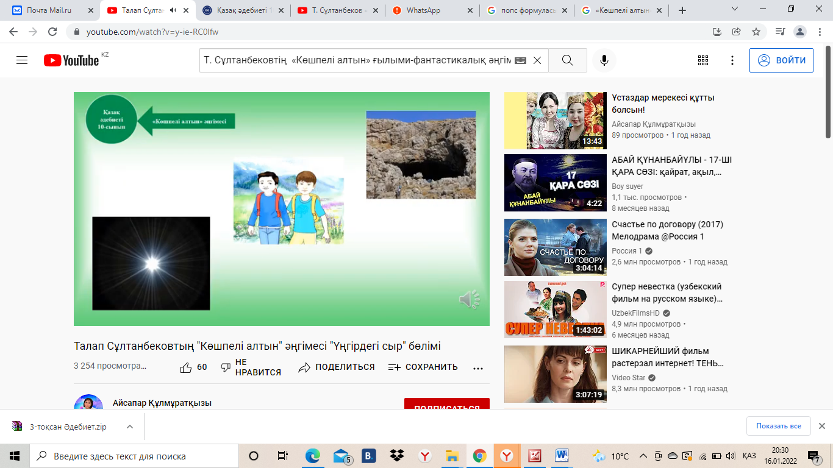This screenshot has width=833, height=468.
Task: Open more actions ellipsis below video
Action: pos(478,367)
